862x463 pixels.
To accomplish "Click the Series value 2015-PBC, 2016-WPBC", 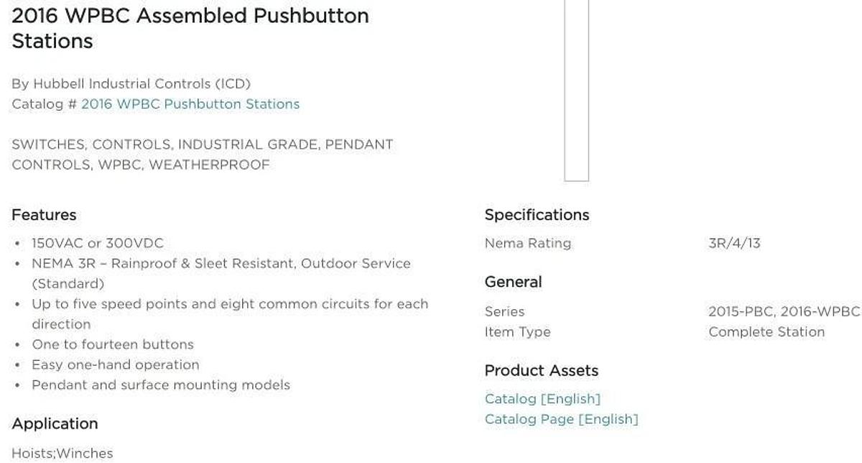I will 784,312.
